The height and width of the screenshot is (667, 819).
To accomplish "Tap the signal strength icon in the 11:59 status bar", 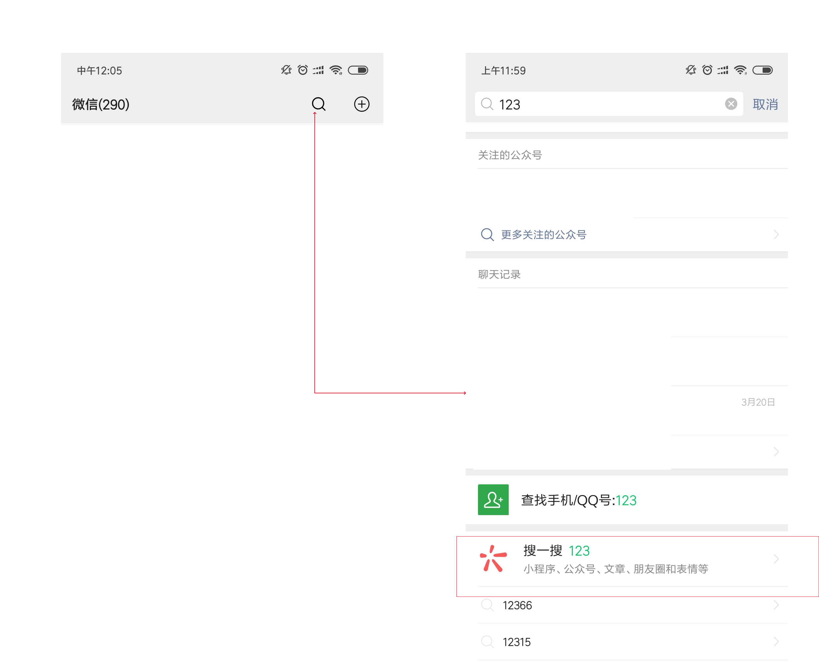I will click(x=723, y=70).
